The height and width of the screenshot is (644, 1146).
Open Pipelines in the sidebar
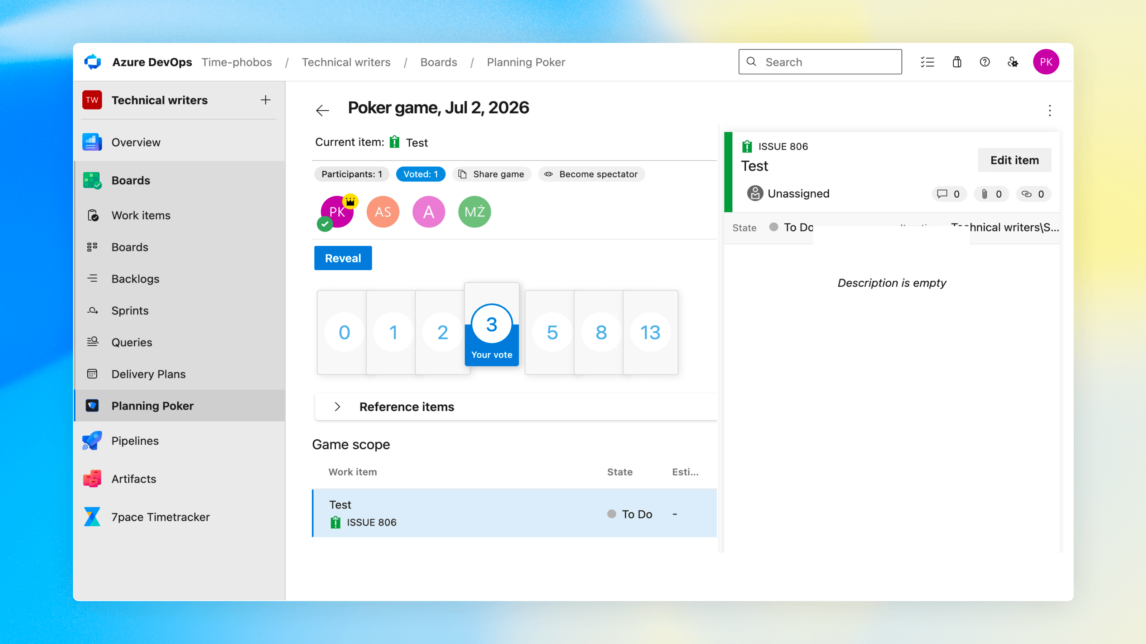coord(179,440)
